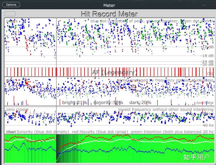The image size is (216, 165).
Task: Click the clip label on red bar strip
Action: (210, 74)
